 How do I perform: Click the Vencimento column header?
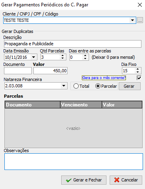tap(81, 105)
